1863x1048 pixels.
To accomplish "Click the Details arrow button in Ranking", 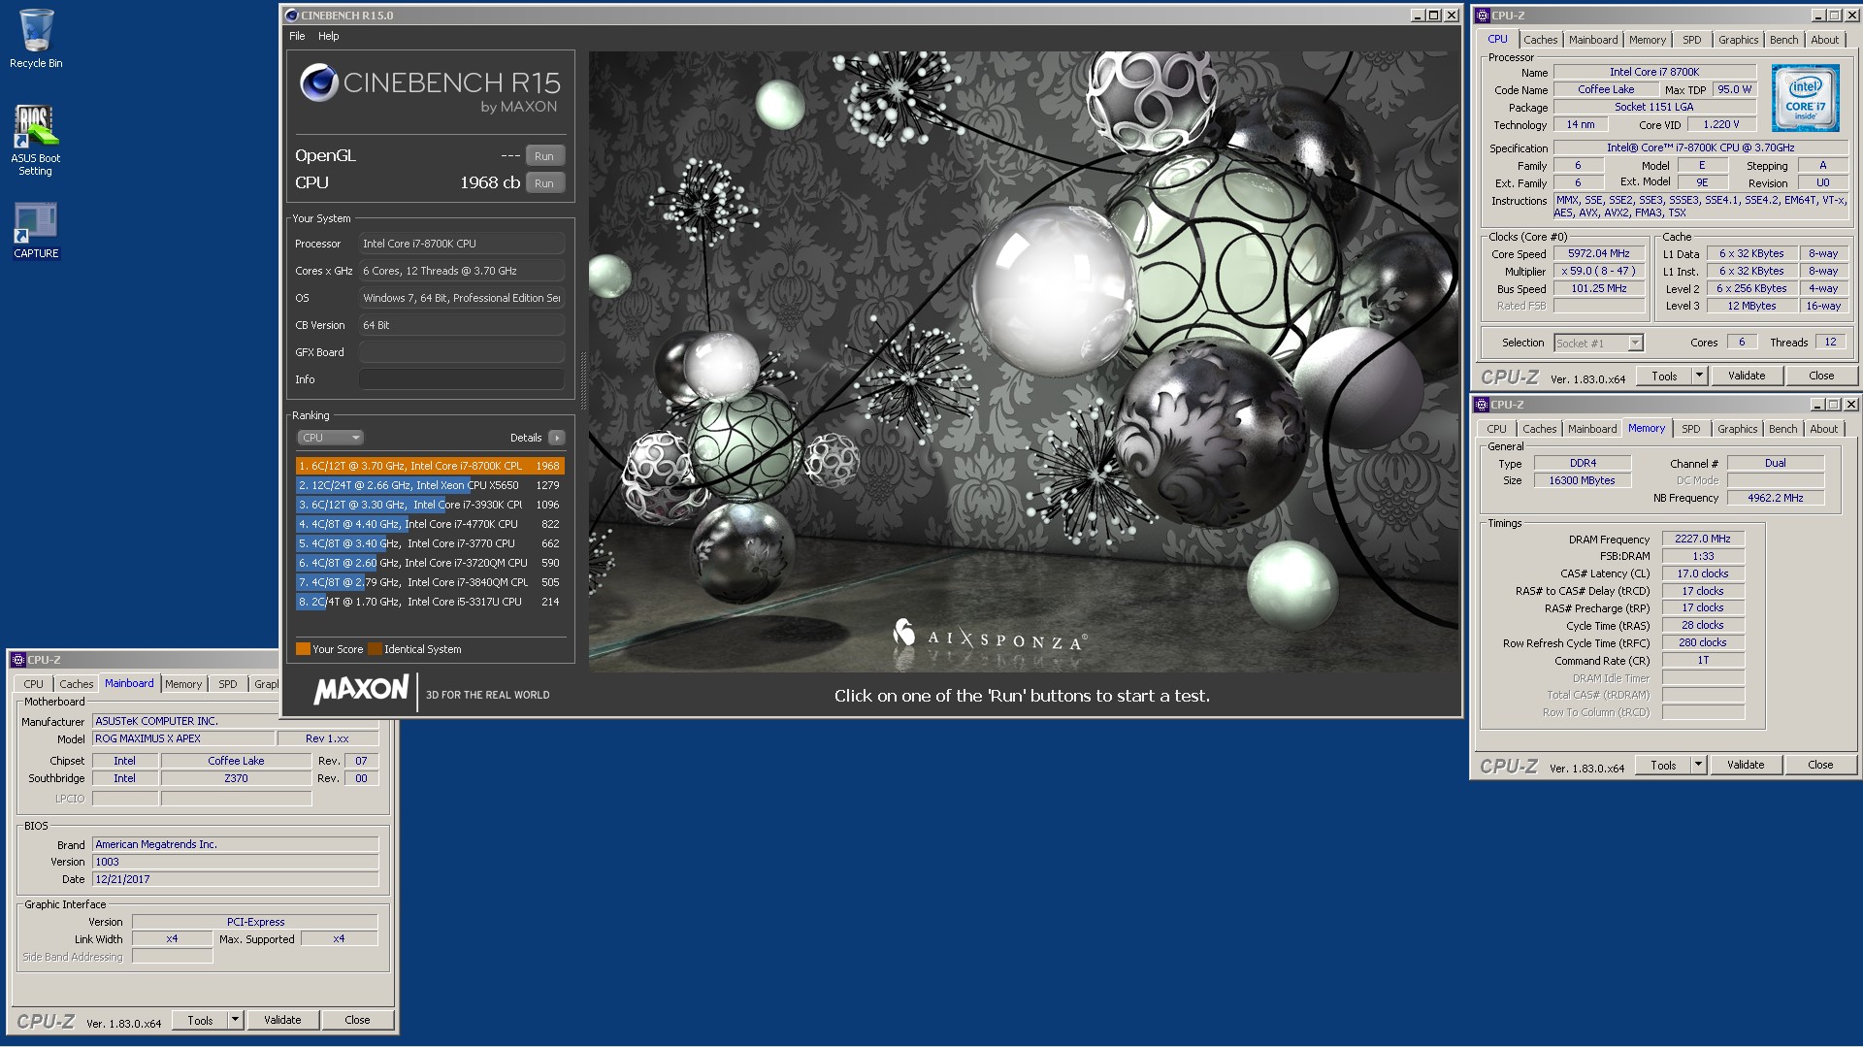I will pyautogui.click(x=557, y=438).
